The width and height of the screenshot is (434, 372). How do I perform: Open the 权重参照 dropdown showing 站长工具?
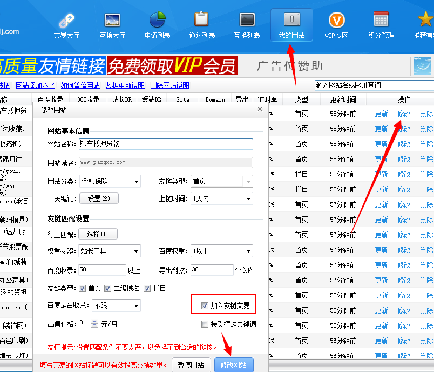pyautogui.click(x=110, y=251)
